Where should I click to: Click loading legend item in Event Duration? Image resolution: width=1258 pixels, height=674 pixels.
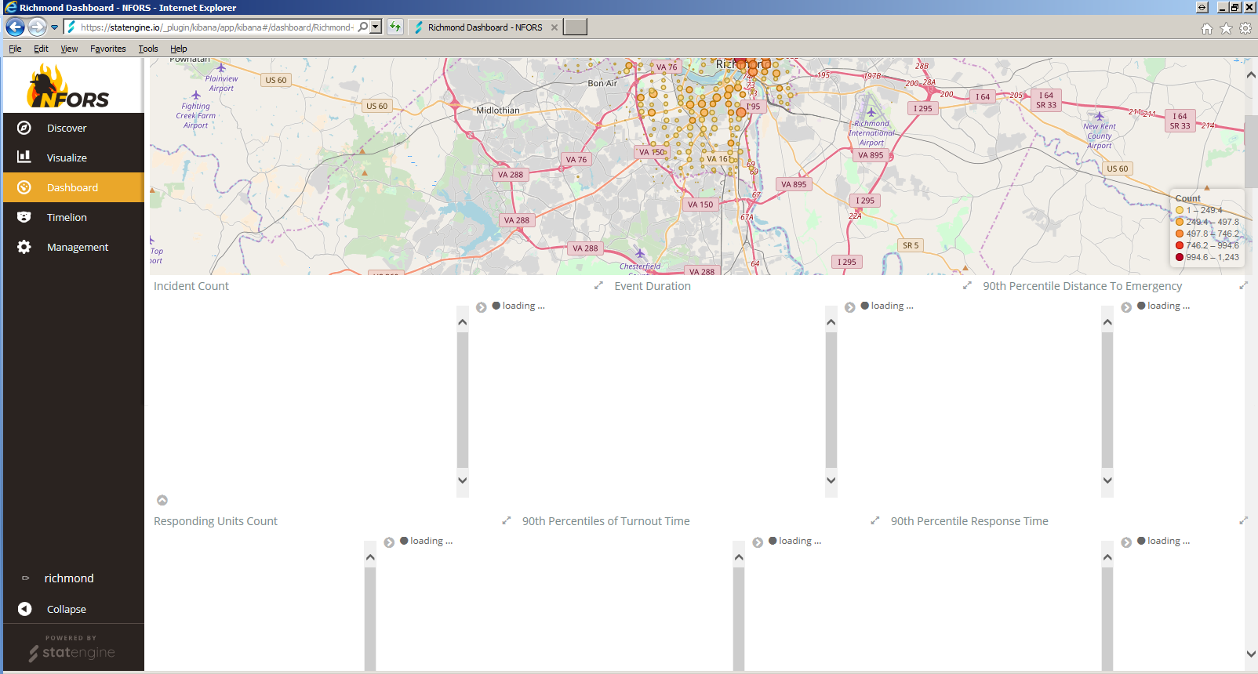coord(887,306)
